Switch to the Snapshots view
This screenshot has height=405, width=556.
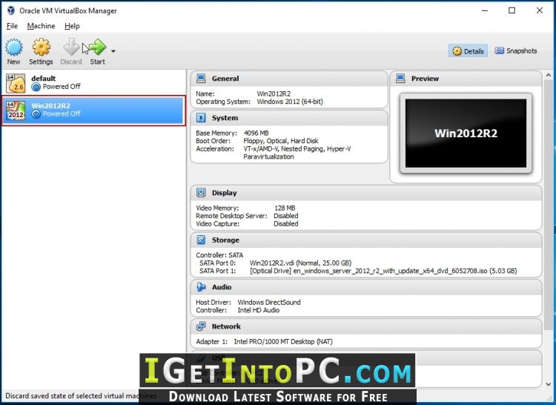click(516, 50)
